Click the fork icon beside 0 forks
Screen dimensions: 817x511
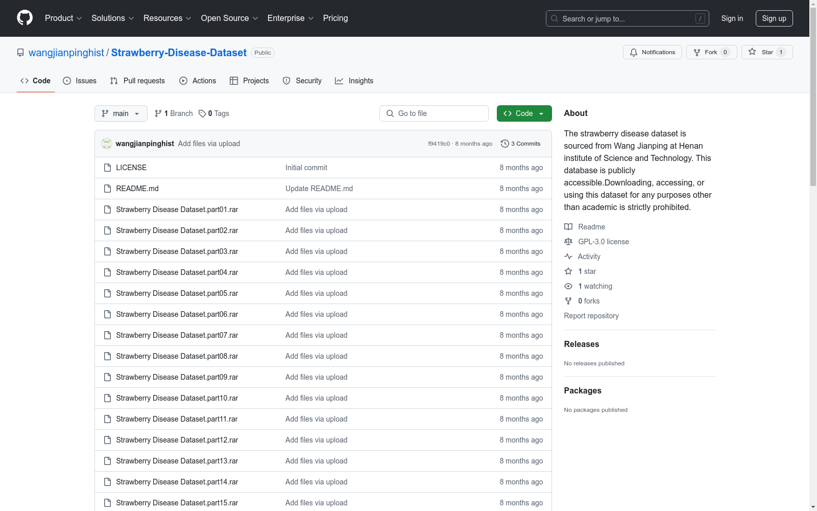tap(568, 301)
